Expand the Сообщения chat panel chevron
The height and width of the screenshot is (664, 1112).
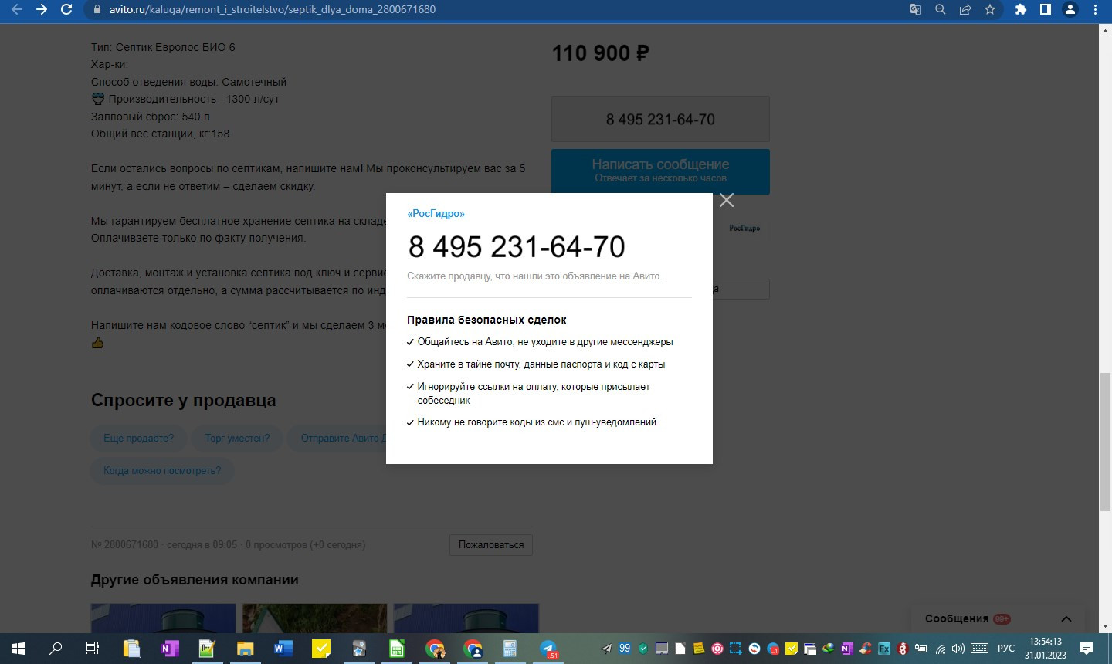[x=1066, y=618]
